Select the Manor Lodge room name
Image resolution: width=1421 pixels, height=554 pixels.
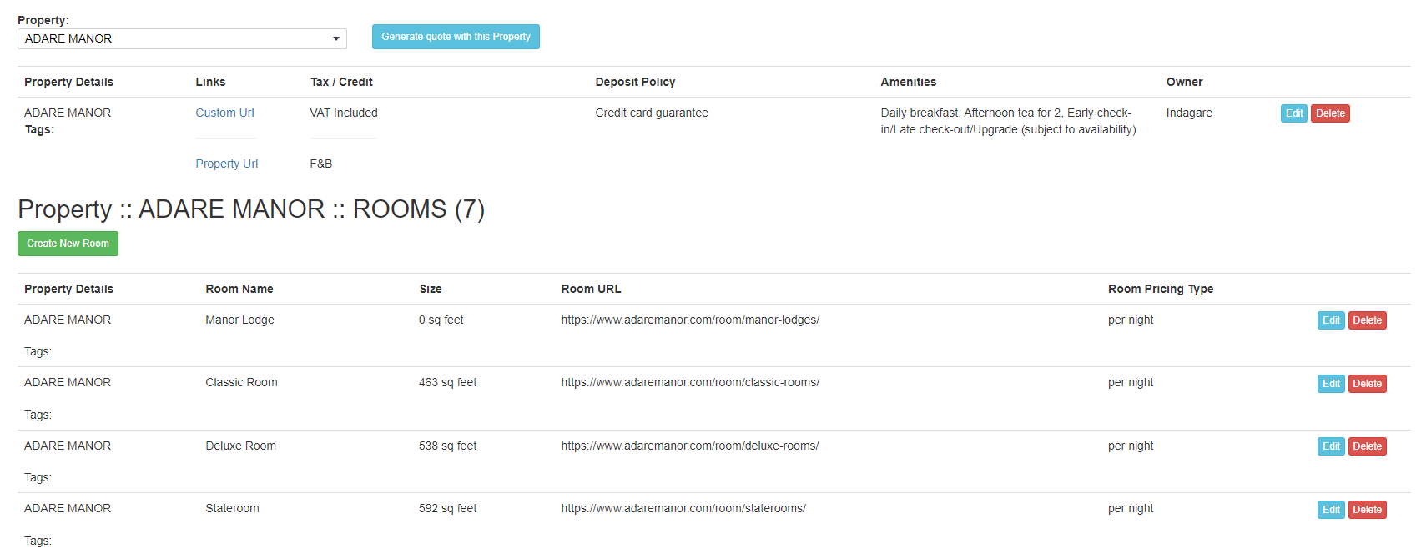(x=239, y=320)
